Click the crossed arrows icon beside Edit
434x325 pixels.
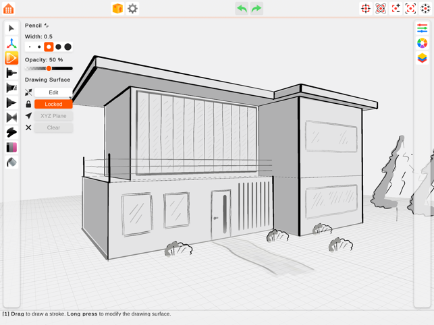tap(28, 92)
